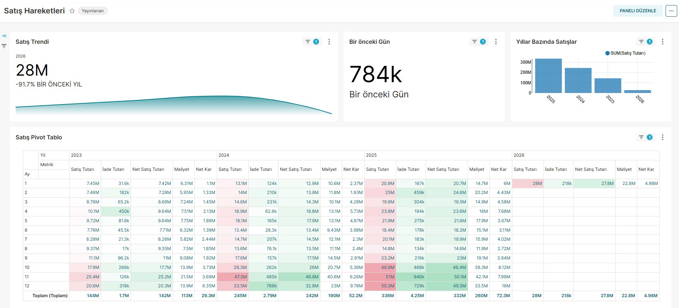Expand the collapsed filter sidebar arrow

[x=4, y=36]
